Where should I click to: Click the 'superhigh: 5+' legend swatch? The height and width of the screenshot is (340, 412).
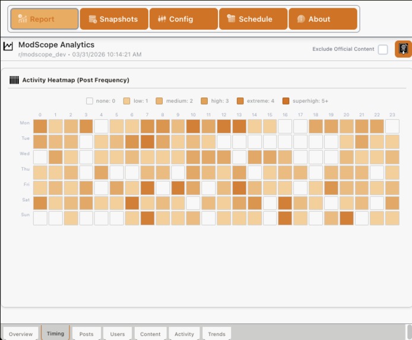click(286, 101)
